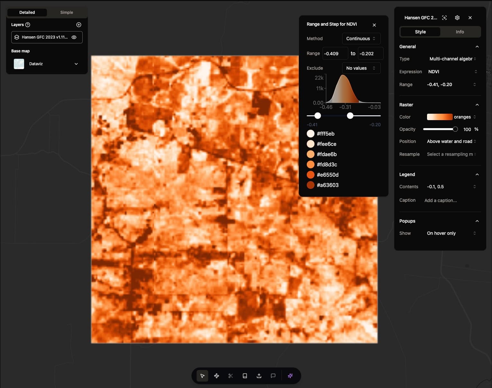The width and height of the screenshot is (492, 388).
Task: Click the AI sparkle icon in toolbar
Action: click(x=290, y=376)
